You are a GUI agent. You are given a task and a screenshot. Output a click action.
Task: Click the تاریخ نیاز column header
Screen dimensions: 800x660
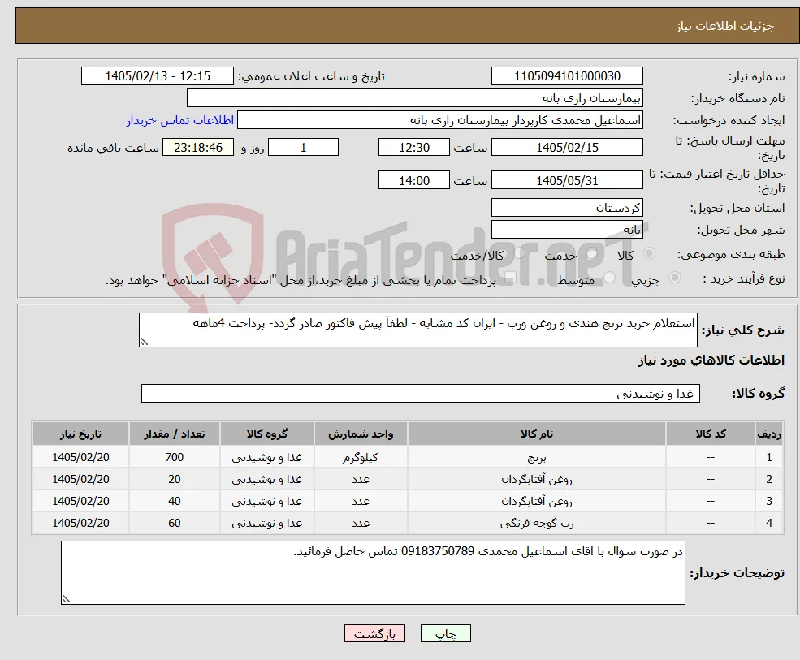coord(80,434)
